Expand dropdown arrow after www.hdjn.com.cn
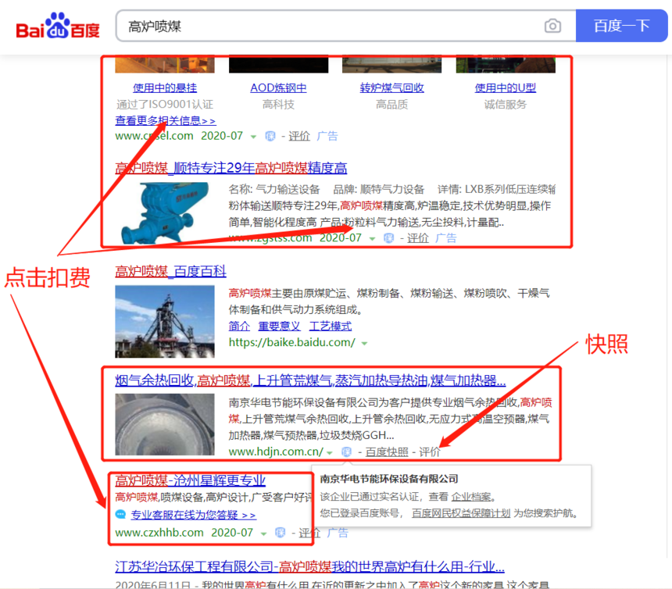 pyautogui.click(x=330, y=452)
